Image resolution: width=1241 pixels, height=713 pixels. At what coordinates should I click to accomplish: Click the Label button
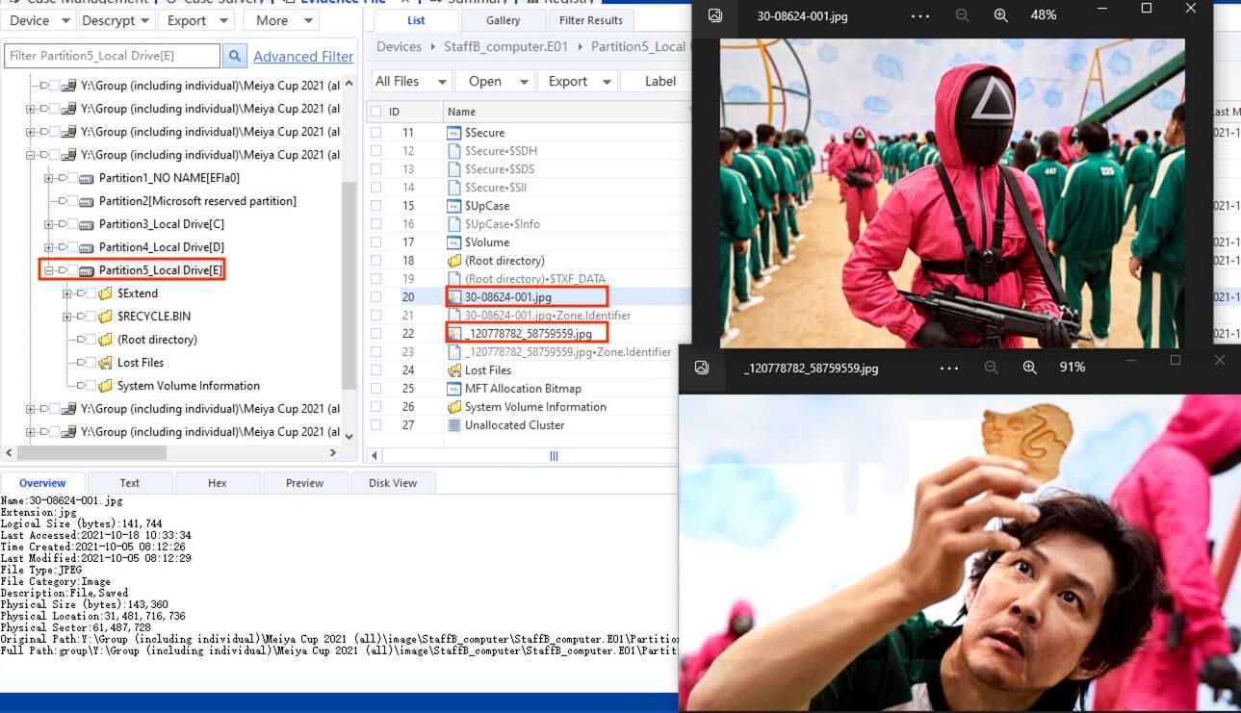(x=659, y=81)
